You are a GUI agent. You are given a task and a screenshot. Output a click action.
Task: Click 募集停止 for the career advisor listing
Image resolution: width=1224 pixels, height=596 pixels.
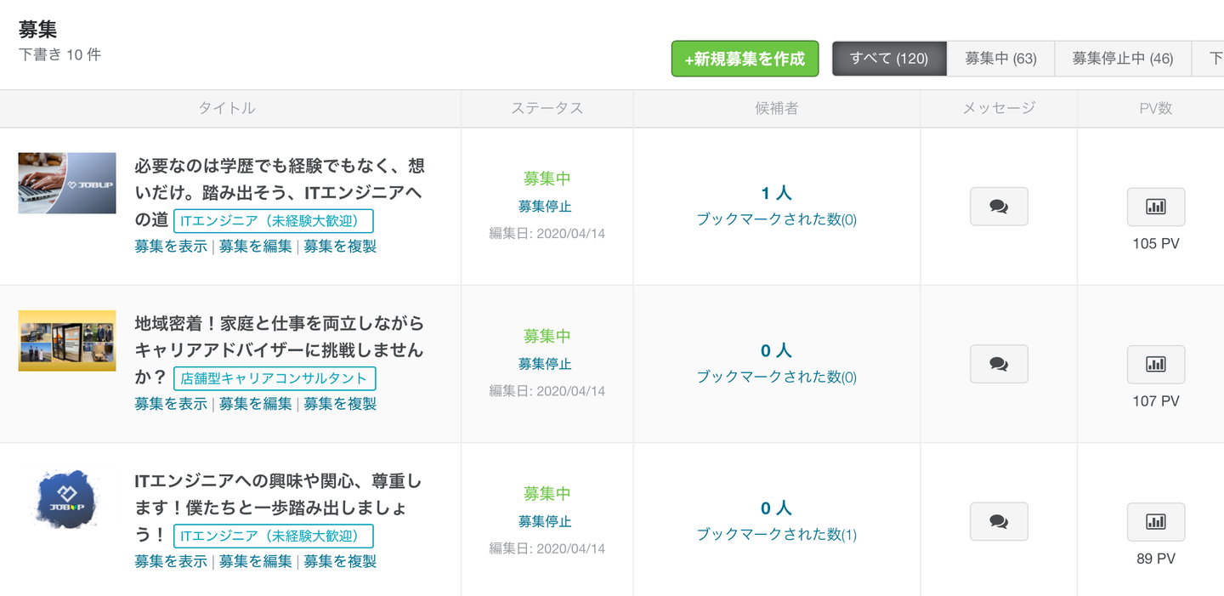click(x=545, y=364)
